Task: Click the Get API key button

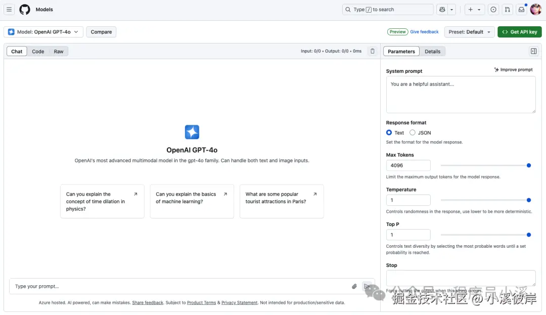Action: pos(520,32)
